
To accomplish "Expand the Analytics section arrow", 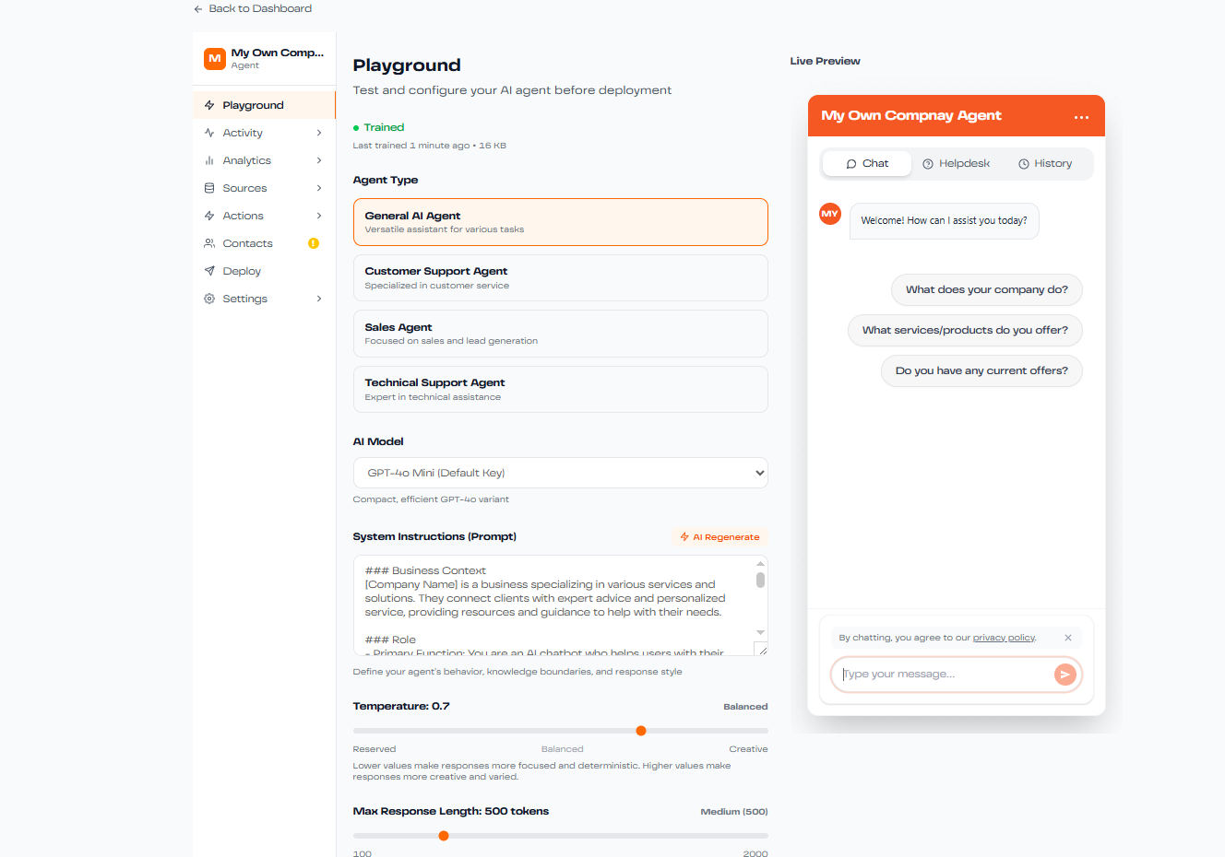I will (319, 160).
